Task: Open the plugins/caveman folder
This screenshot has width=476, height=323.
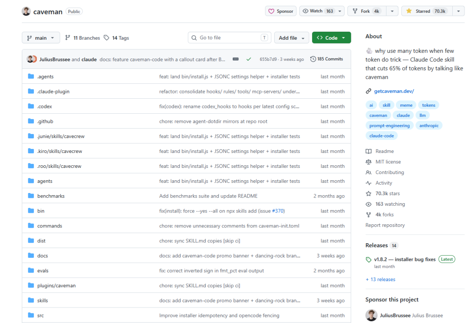Action: coord(56,286)
